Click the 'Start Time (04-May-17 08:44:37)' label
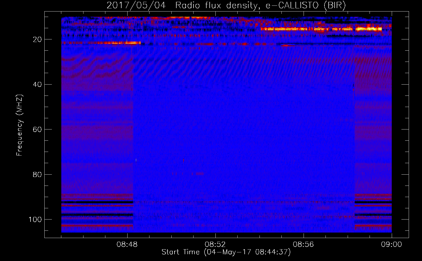This screenshot has height=261, width=422. (226, 252)
